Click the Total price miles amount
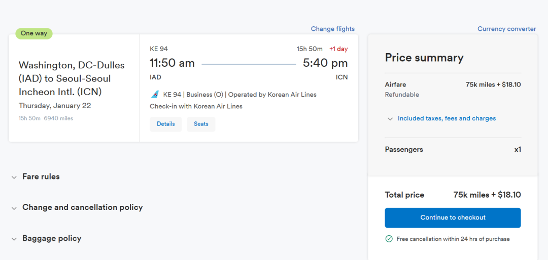 (487, 195)
